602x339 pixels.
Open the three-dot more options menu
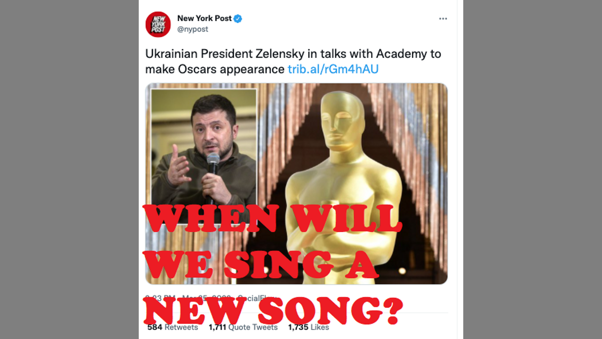pyautogui.click(x=443, y=19)
